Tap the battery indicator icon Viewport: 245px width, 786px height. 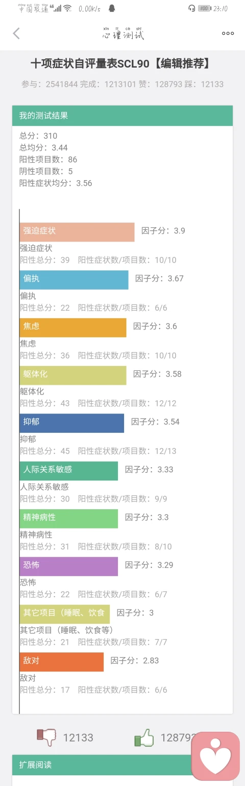[x=204, y=8]
